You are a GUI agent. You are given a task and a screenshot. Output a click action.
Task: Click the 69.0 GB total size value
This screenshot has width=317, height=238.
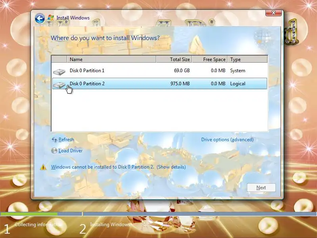[x=182, y=71]
